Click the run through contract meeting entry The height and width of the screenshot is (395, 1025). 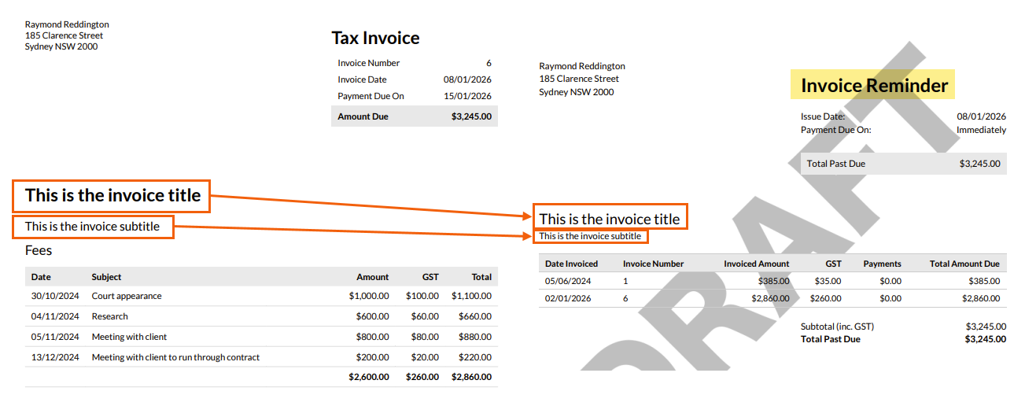[175, 357]
